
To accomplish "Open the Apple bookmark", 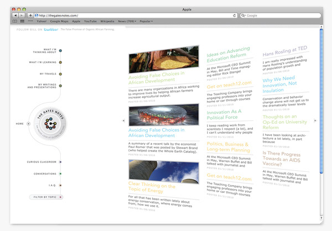I will point(76,21).
